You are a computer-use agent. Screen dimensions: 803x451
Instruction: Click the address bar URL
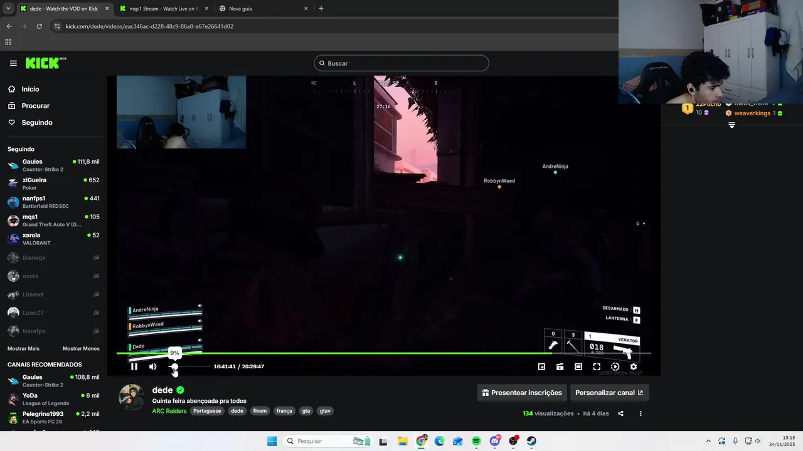click(149, 26)
